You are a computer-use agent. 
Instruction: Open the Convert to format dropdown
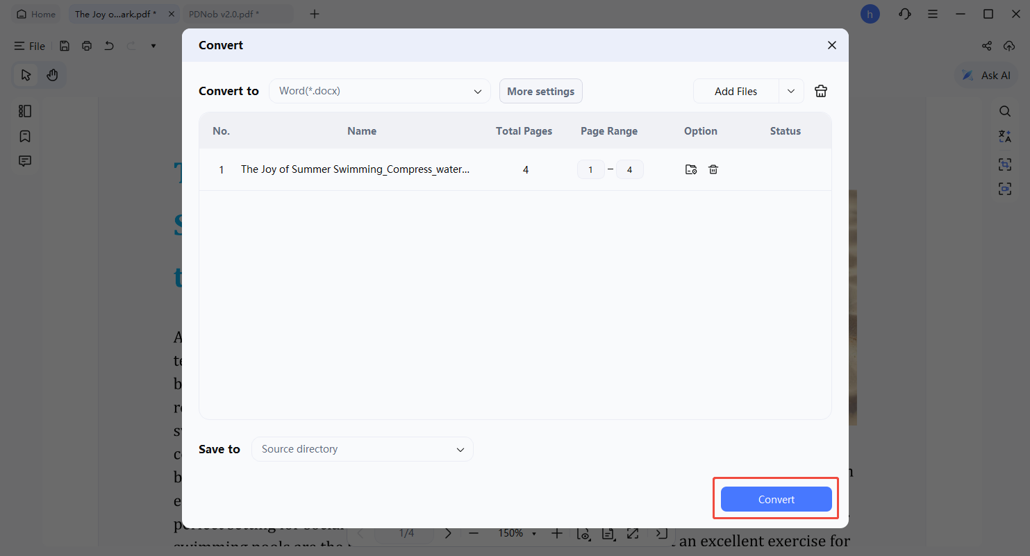pyautogui.click(x=379, y=90)
